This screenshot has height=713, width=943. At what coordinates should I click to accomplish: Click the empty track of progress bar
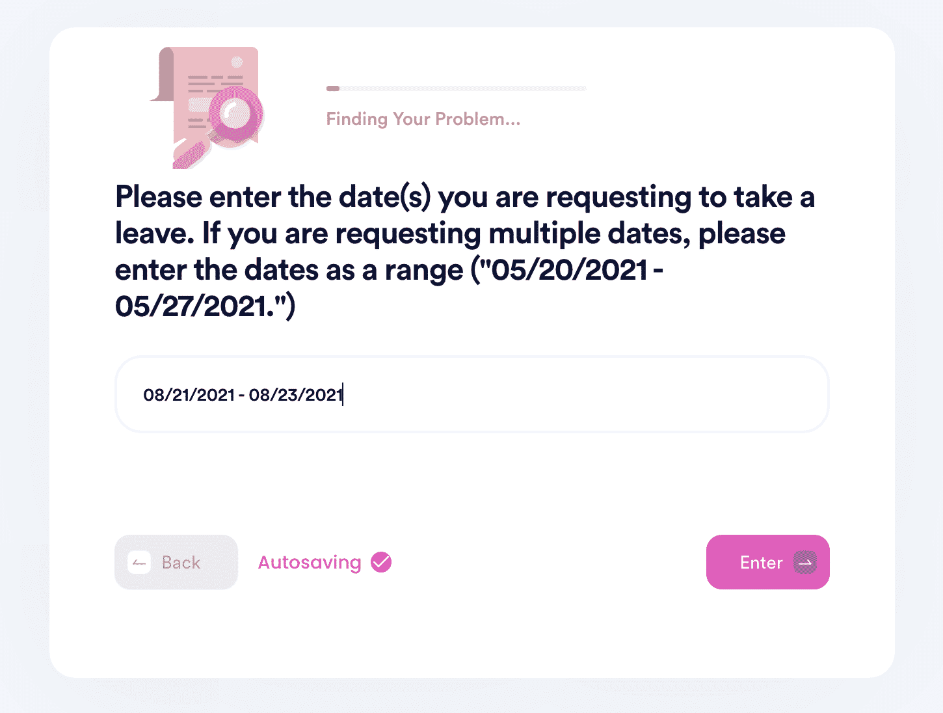click(x=463, y=88)
